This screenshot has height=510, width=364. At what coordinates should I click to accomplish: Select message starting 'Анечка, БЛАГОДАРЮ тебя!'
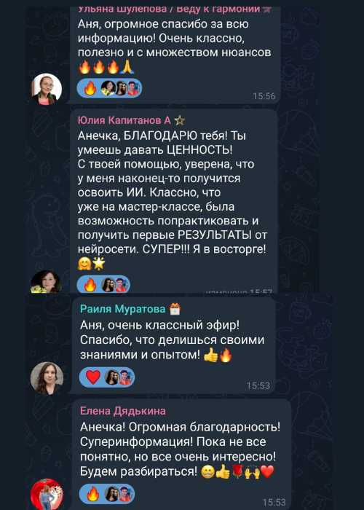point(173,200)
